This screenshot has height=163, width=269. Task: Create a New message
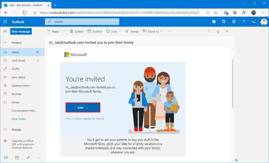coord(21,31)
